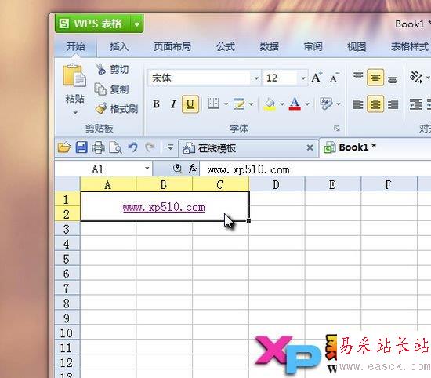
Task: Click the Paste clipboard icon
Action: pos(74,75)
